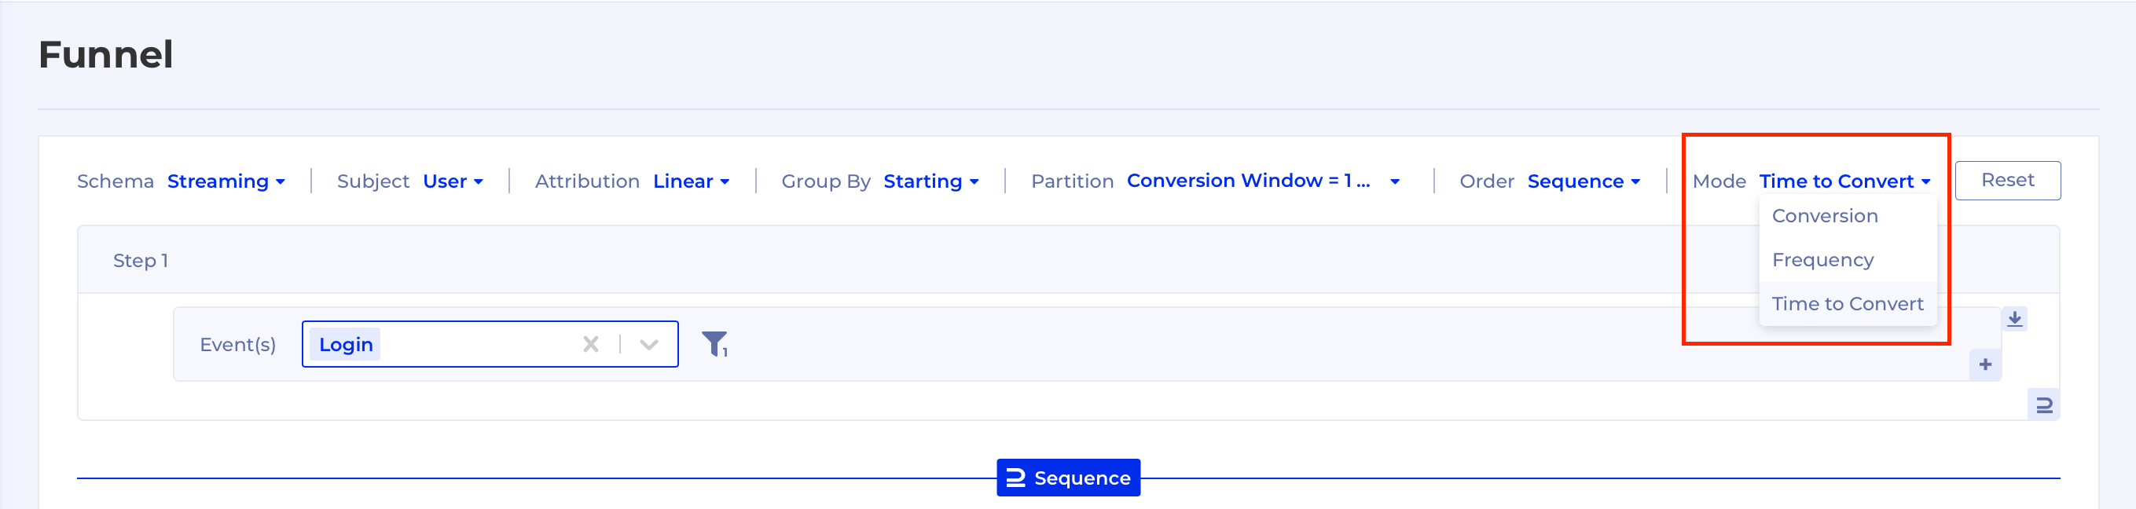2136x509 pixels.
Task: Click the blue Sequence button
Action: coord(1068,478)
